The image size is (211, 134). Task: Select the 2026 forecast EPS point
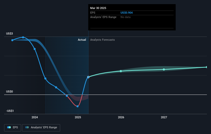(121, 71)
